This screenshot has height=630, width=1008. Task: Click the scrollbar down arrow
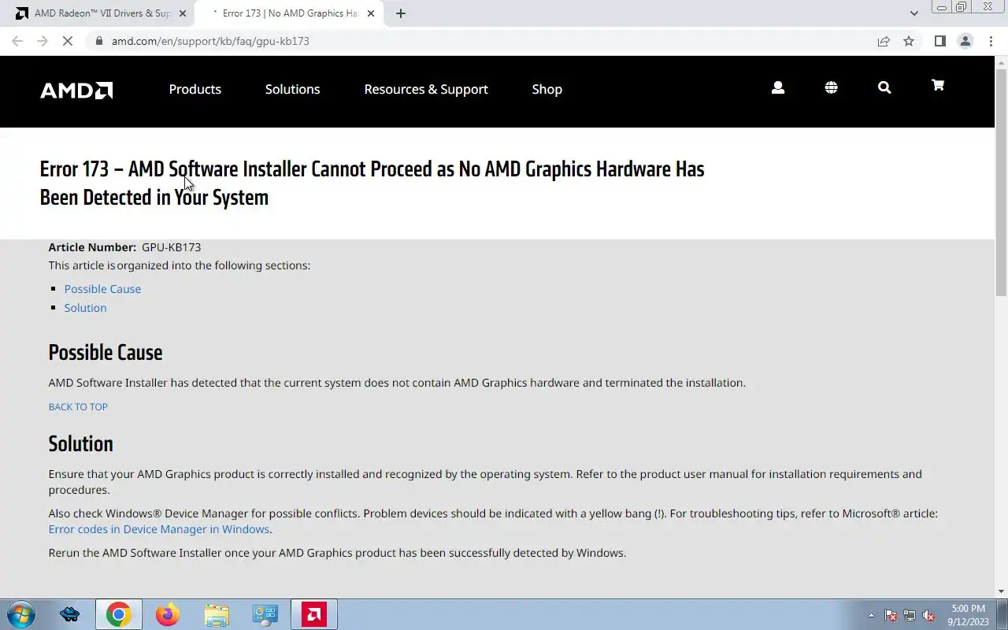pos(1001,591)
